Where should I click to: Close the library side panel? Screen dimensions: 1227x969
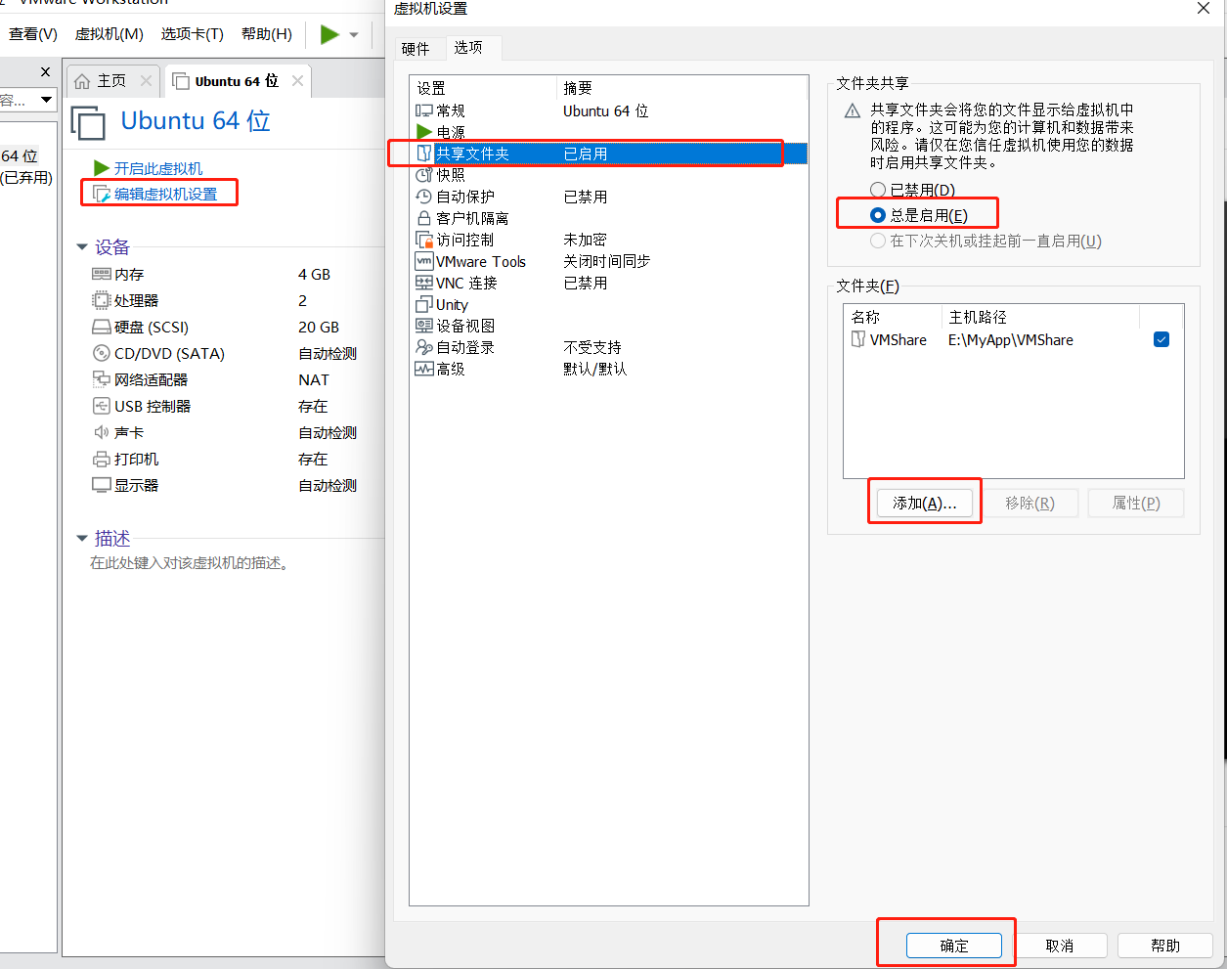45,71
